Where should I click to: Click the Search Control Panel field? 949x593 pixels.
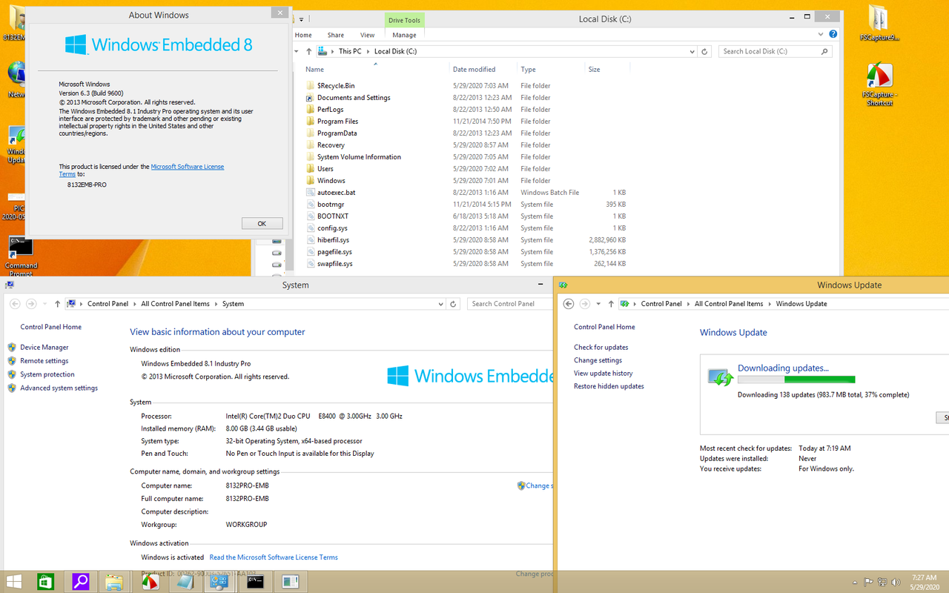[512, 304]
